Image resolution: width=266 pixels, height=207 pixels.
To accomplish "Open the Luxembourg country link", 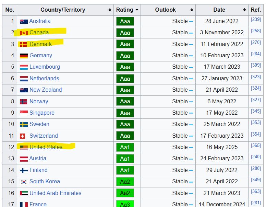I will point(45,67).
